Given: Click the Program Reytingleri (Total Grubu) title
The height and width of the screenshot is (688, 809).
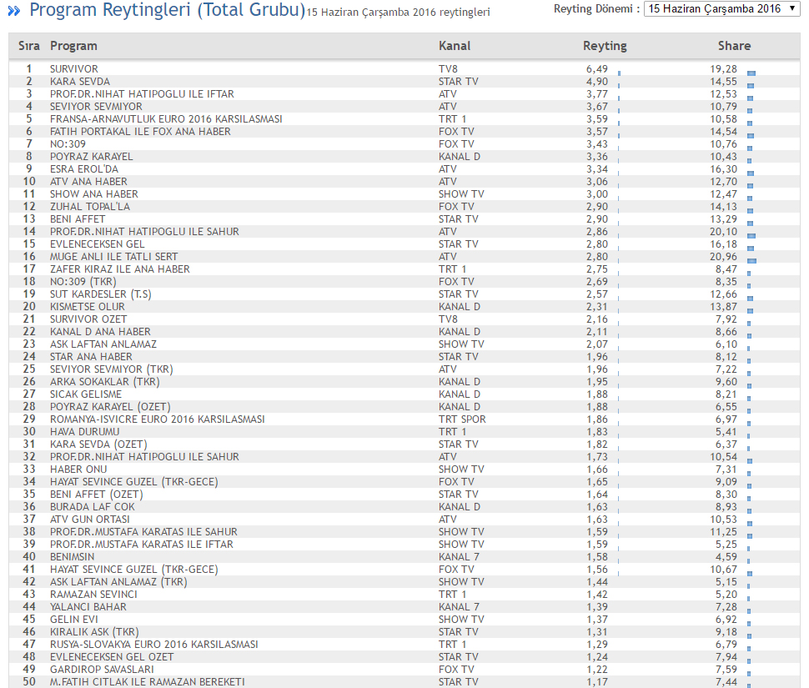Looking at the screenshot, I should point(168,10).
